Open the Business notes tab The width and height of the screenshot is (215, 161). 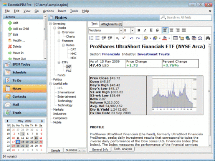71,150
